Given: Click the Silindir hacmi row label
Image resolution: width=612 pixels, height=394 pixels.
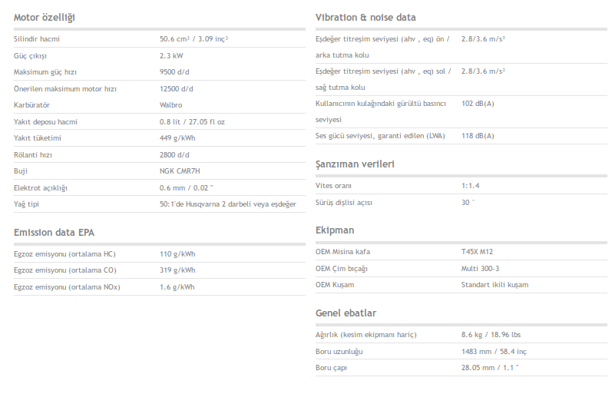Looking at the screenshot, I should pos(37,39).
